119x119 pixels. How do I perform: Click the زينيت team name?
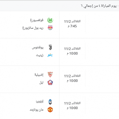40,55
